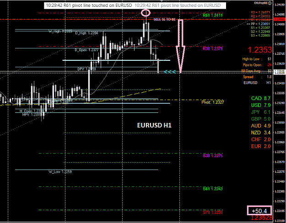Select the USD 7.9 currency strength entry
The width and height of the screenshot is (286, 223).
point(261,105)
